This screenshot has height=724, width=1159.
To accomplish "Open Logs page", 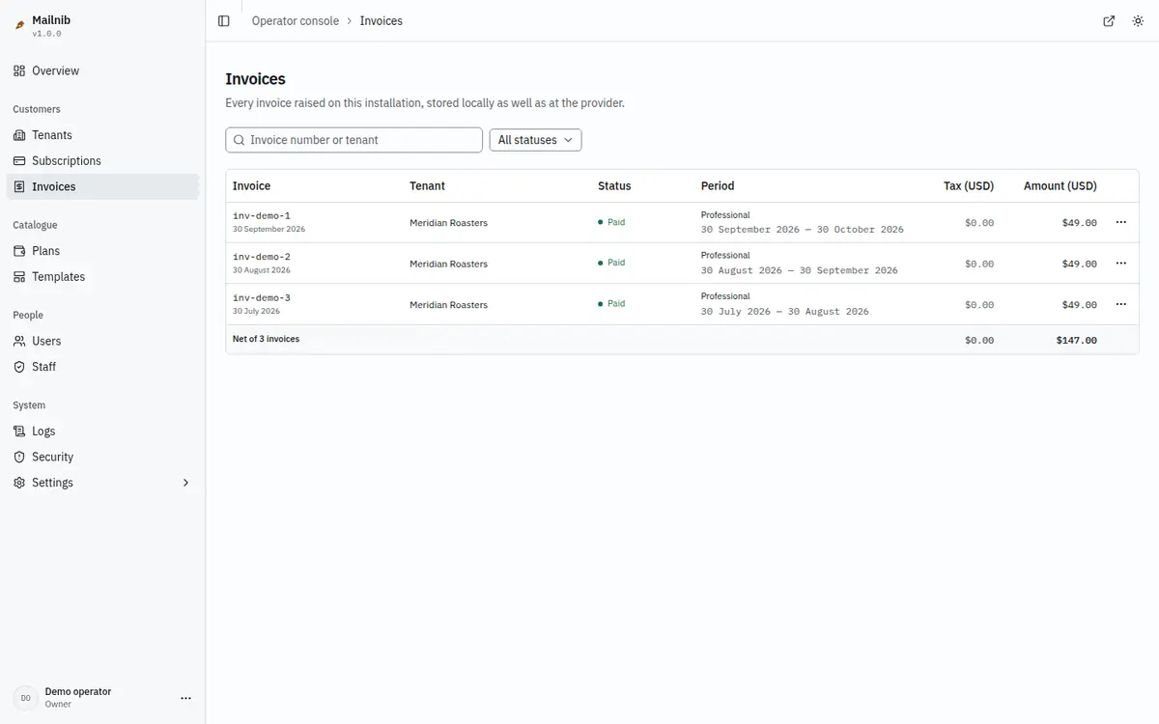I will pyautogui.click(x=102, y=432).
